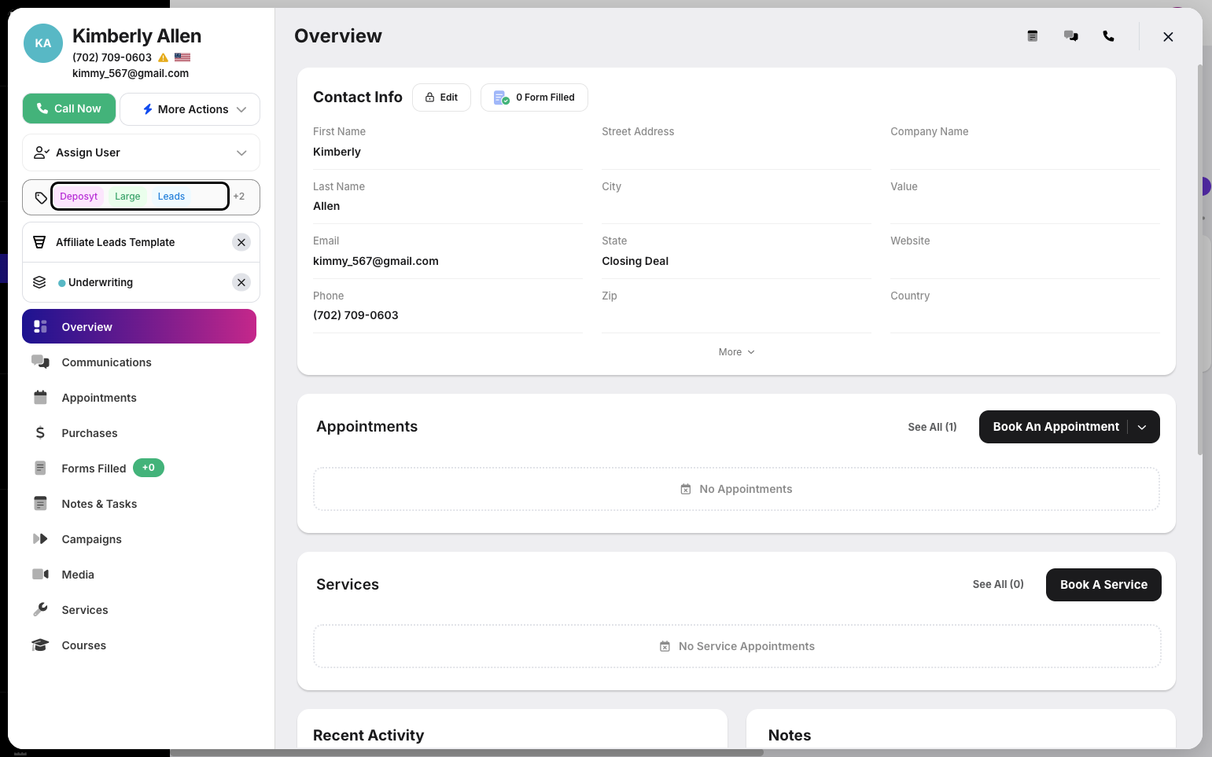The width and height of the screenshot is (1212, 757).
Task: Remove the Underwriting stage
Action: tap(241, 282)
